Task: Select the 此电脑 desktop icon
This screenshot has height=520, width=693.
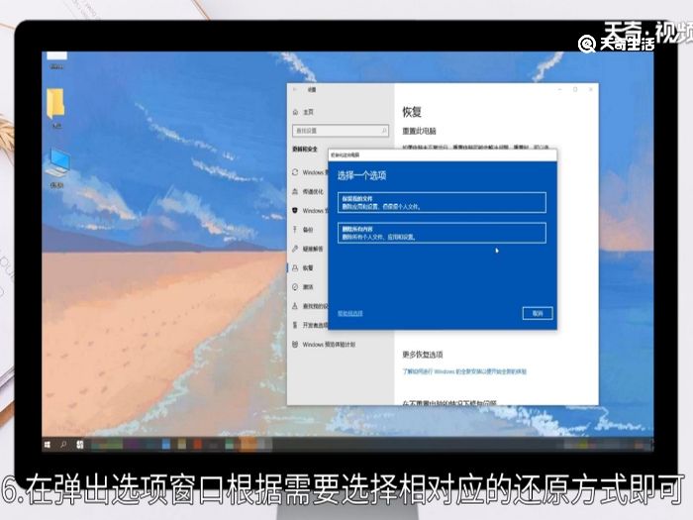Action: point(57,168)
